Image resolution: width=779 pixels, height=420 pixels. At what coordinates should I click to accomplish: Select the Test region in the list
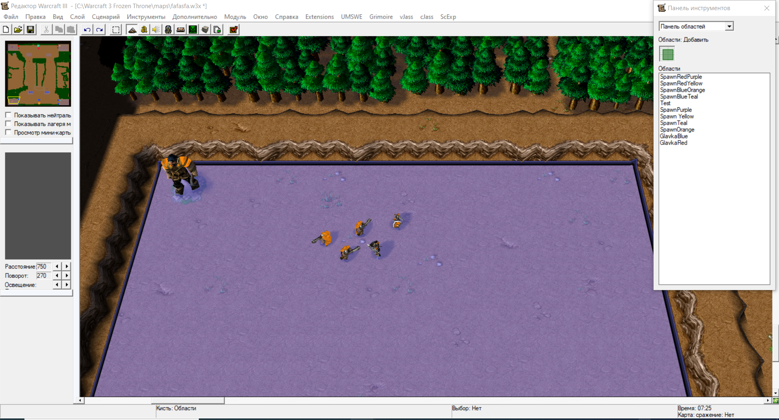coord(665,103)
